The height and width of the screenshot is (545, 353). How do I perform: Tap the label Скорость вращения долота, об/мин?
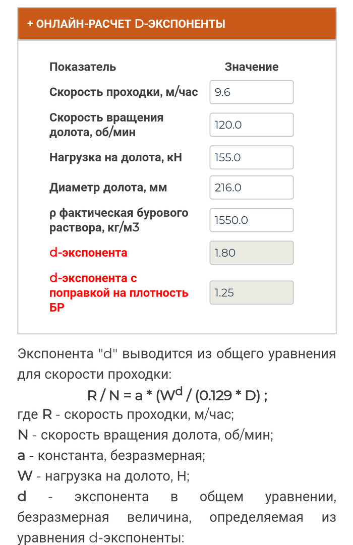[106, 125]
